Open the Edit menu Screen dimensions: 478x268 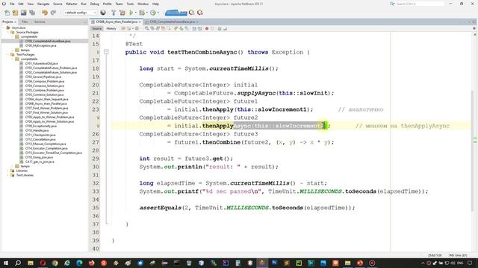tap(21, 4)
